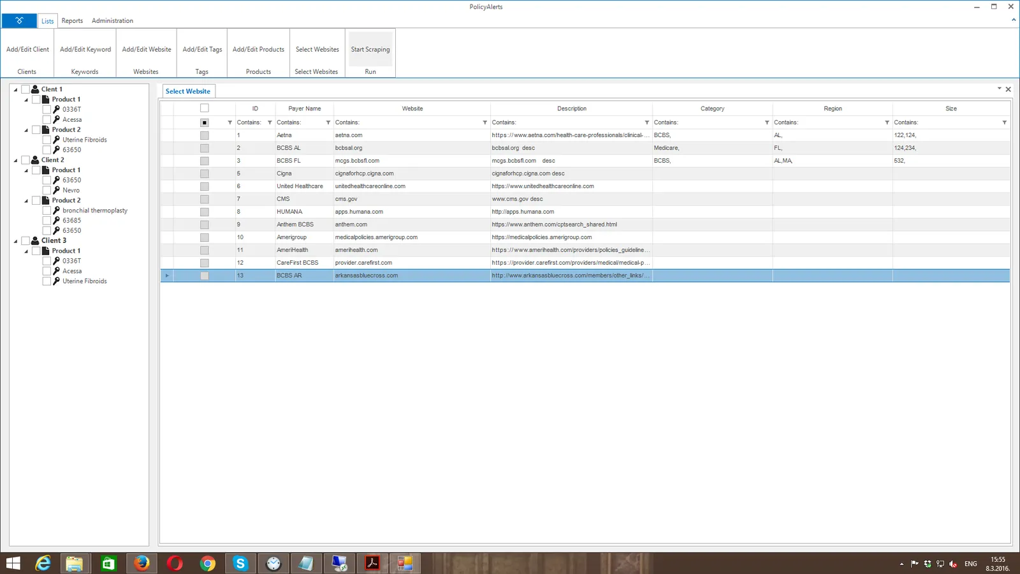The height and width of the screenshot is (574, 1020).
Task: Click the Add/Edit Keyword ribbon button
Action: click(x=85, y=49)
